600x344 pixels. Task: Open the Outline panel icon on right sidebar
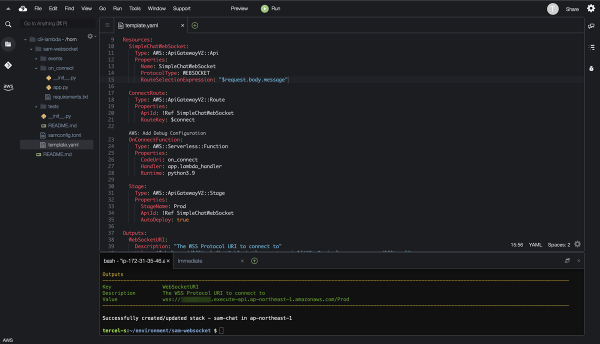pyautogui.click(x=591, y=47)
